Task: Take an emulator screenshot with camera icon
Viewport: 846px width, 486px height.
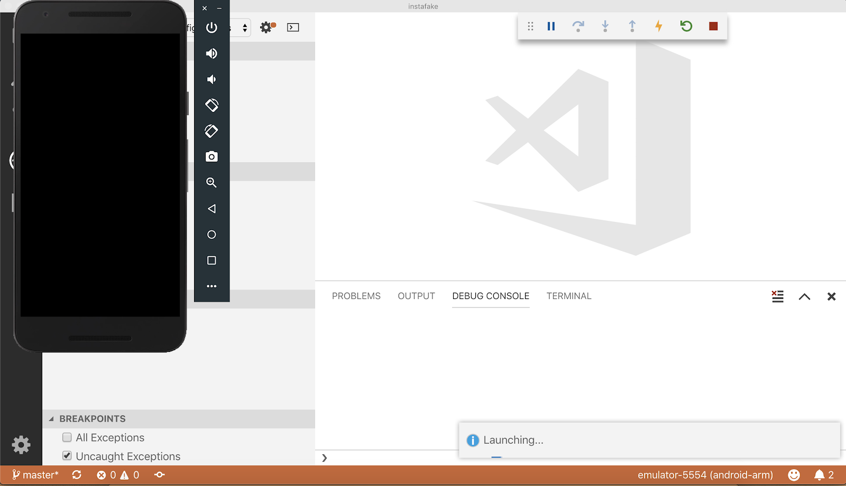Action: [x=212, y=156]
